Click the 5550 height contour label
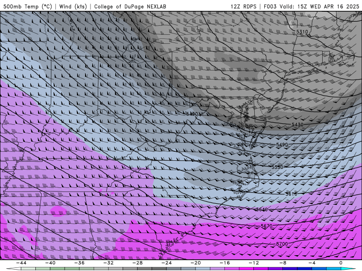Viewport: 362px width, 271px height. point(277,167)
